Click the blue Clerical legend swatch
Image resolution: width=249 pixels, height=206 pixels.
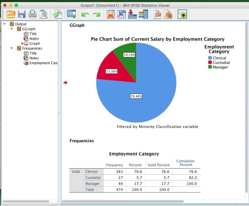click(210, 58)
